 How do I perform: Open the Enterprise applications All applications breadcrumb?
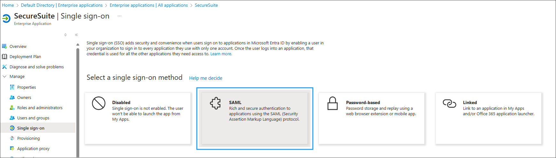pyautogui.click(x=149, y=5)
